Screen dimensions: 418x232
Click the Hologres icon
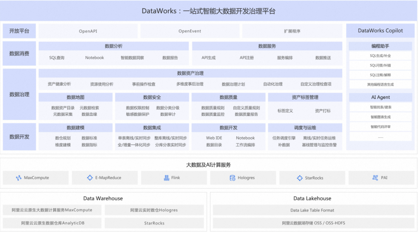point(233,177)
